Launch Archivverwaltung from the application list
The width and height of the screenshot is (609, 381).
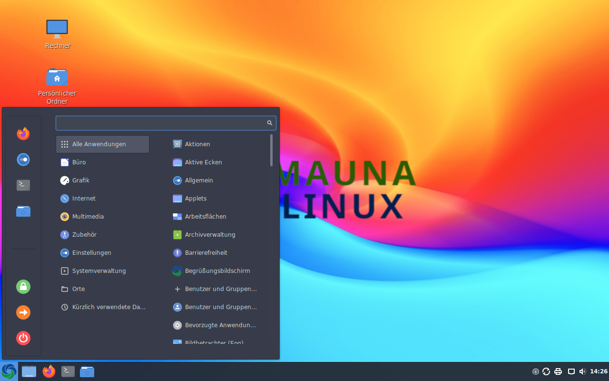[210, 235]
